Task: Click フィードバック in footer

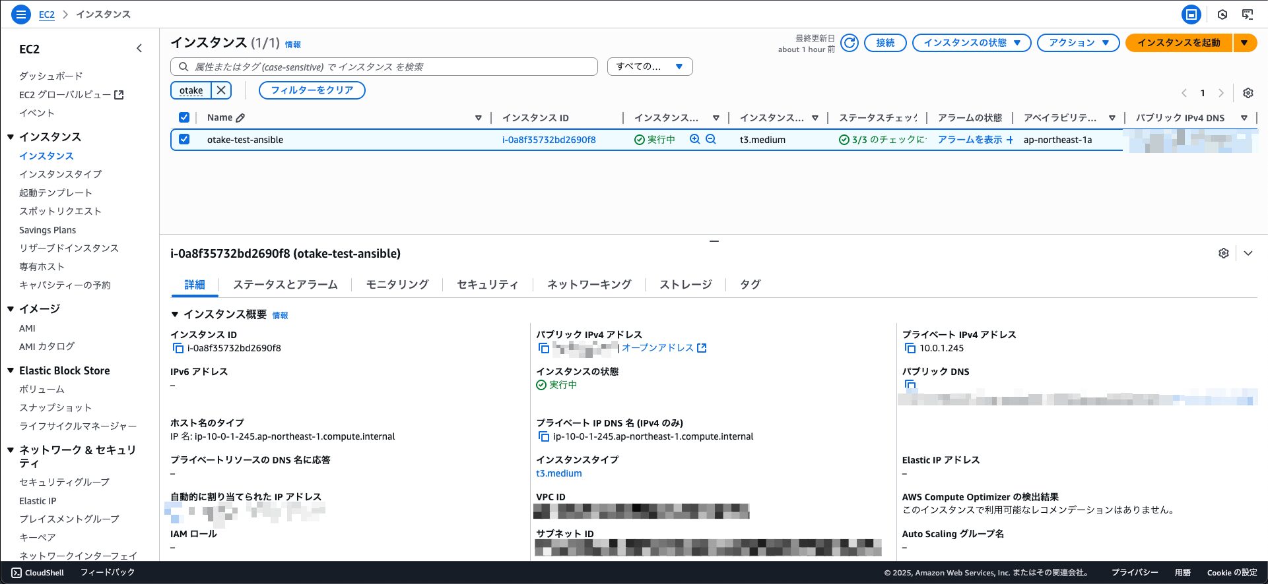Action: coord(108,573)
